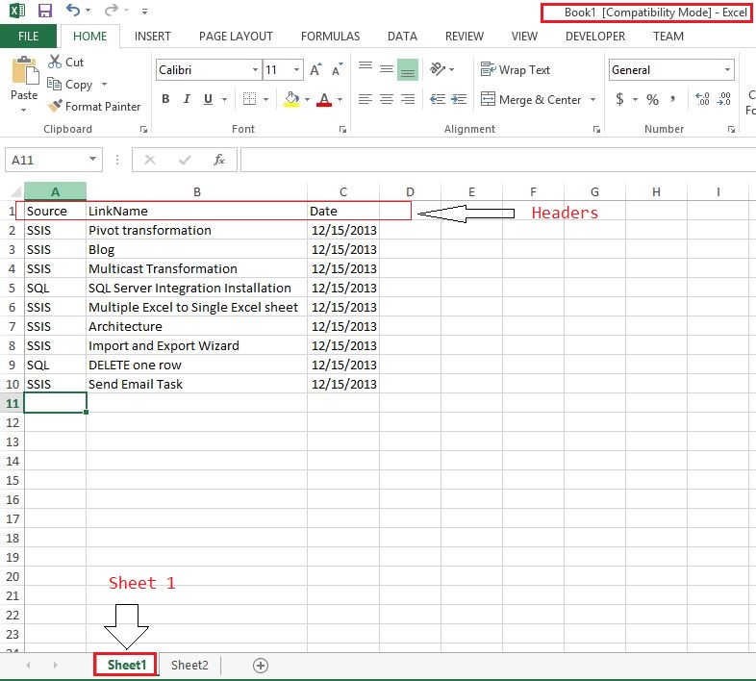Cut the selection with scissors icon

pos(66,62)
